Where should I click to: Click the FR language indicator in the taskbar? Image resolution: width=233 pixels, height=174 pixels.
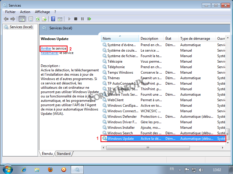coord(172,169)
